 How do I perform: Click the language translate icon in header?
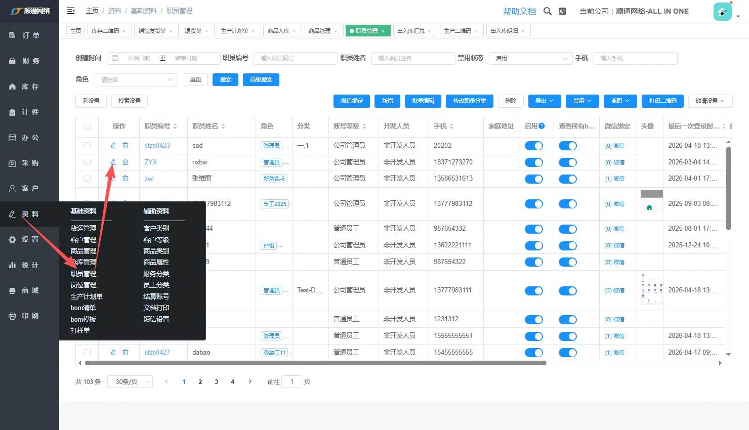pos(562,11)
